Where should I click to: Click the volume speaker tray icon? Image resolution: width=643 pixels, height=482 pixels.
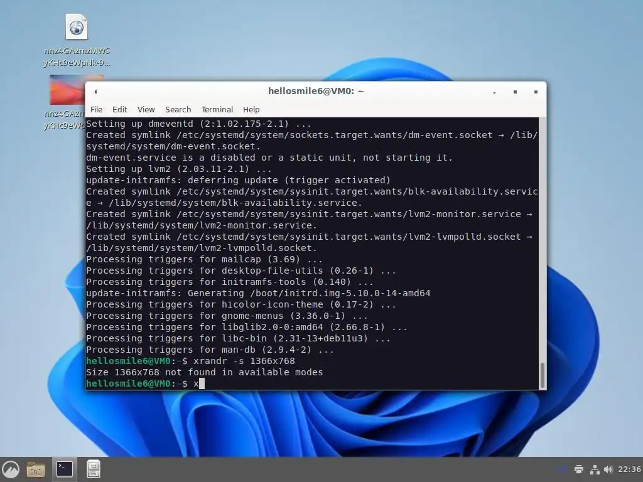608,469
